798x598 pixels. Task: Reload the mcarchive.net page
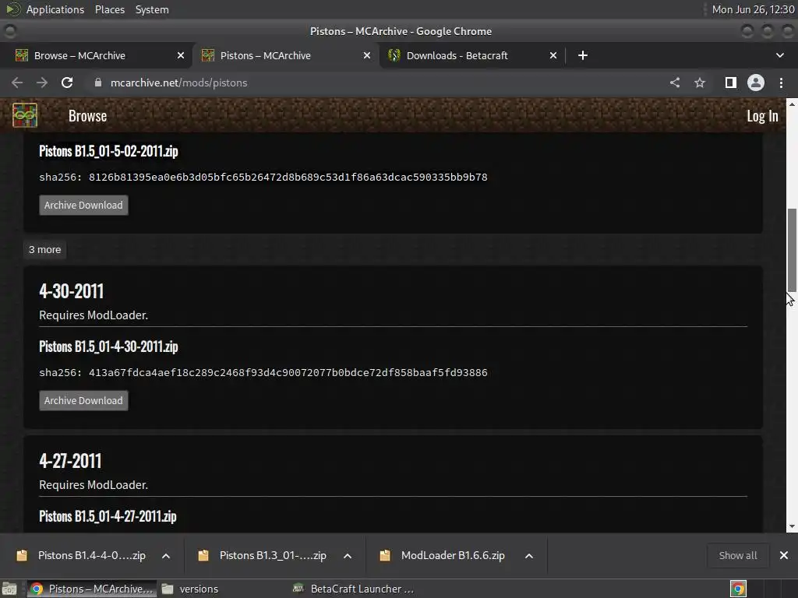(67, 83)
